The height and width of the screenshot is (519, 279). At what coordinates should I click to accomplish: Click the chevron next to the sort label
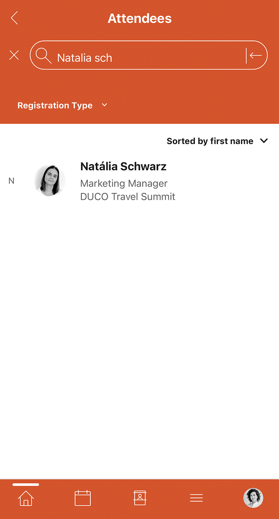(x=264, y=141)
